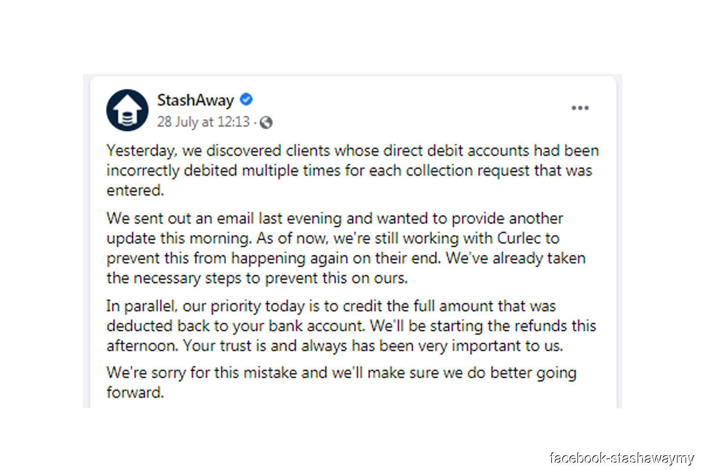Click the globe public audience icon
The image size is (706, 470).
pyautogui.click(x=266, y=122)
